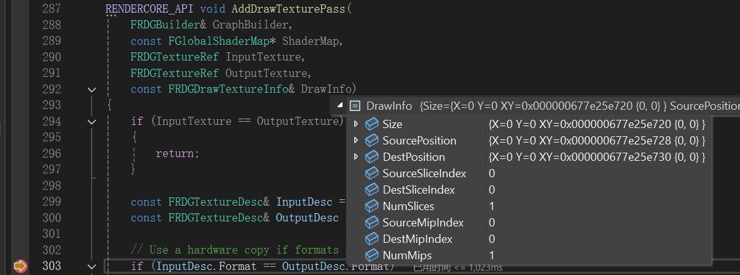Click the DestPosition value ending in e25e730

coord(597,156)
